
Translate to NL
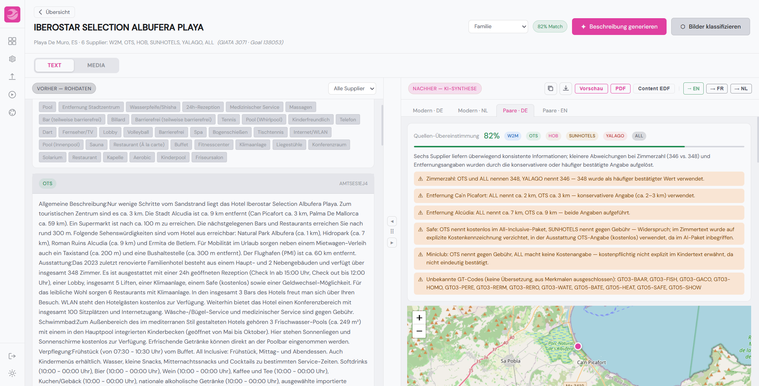741,88
